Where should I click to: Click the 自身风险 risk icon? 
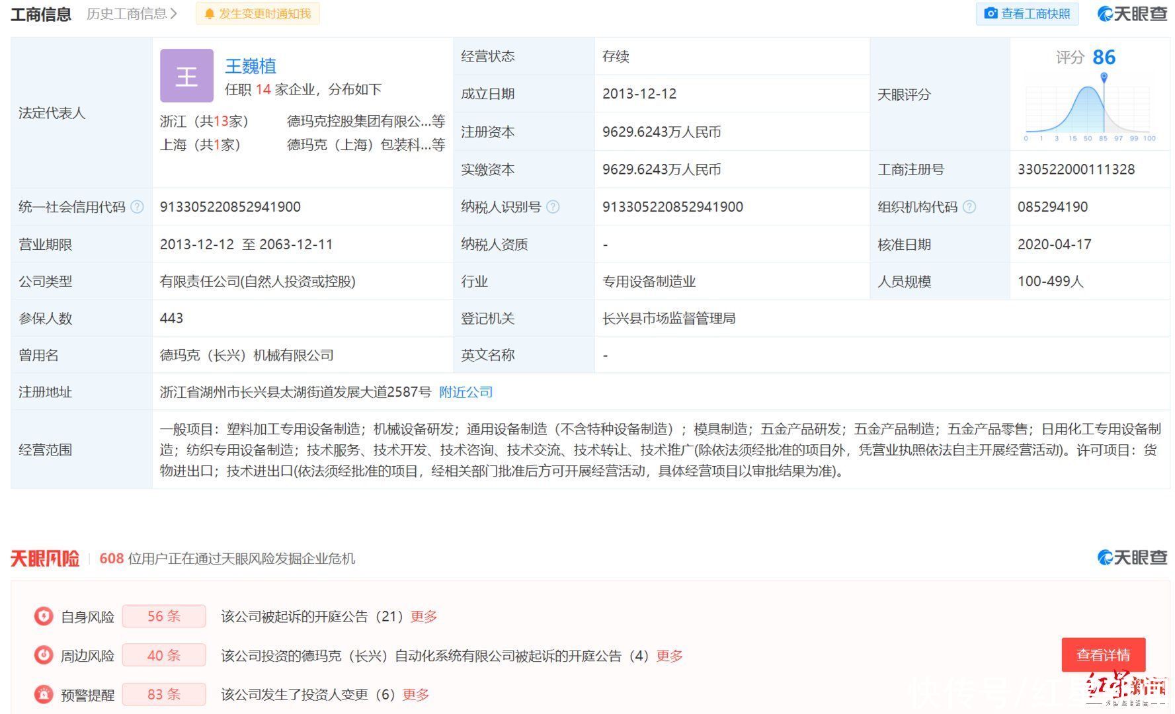[x=44, y=617]
